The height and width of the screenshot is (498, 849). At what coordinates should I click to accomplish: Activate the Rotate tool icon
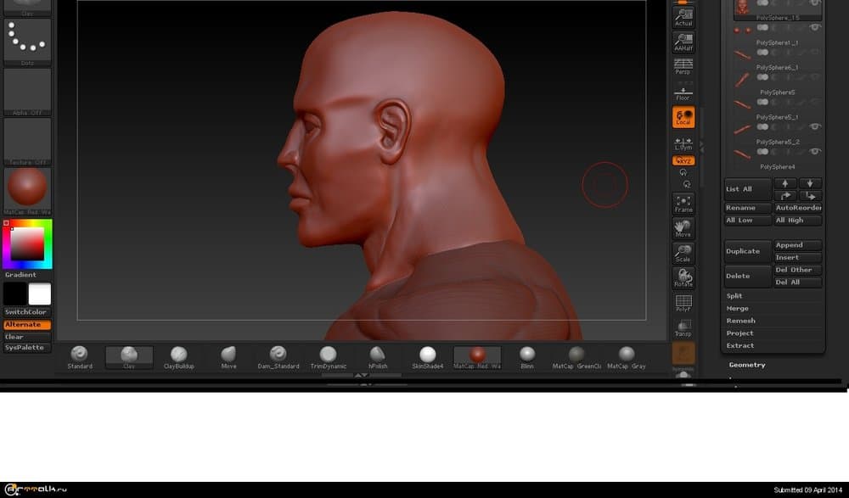tap(683, 277)
